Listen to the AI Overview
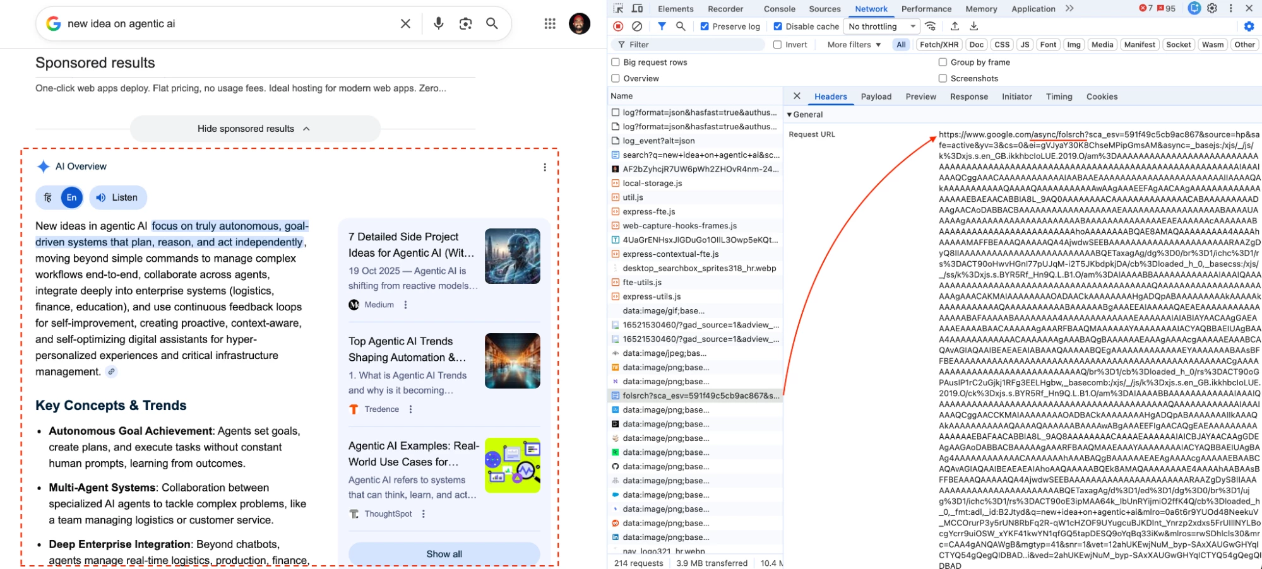This screenshot has width=1262, height=569. point(117,197)
